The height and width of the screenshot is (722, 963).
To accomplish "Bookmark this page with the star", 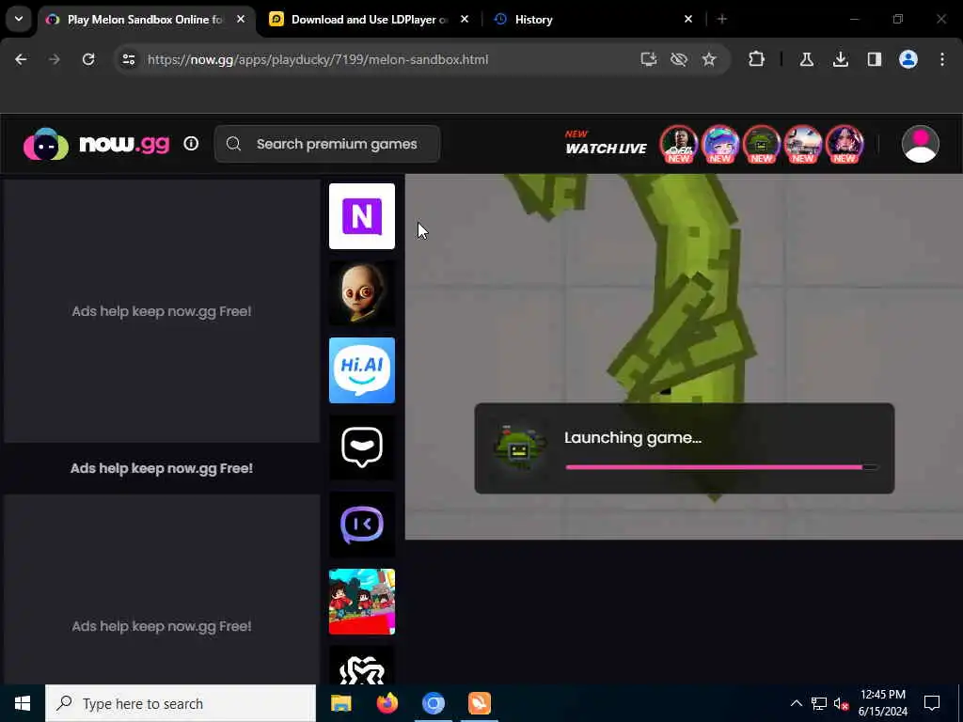I will (709, 59).
